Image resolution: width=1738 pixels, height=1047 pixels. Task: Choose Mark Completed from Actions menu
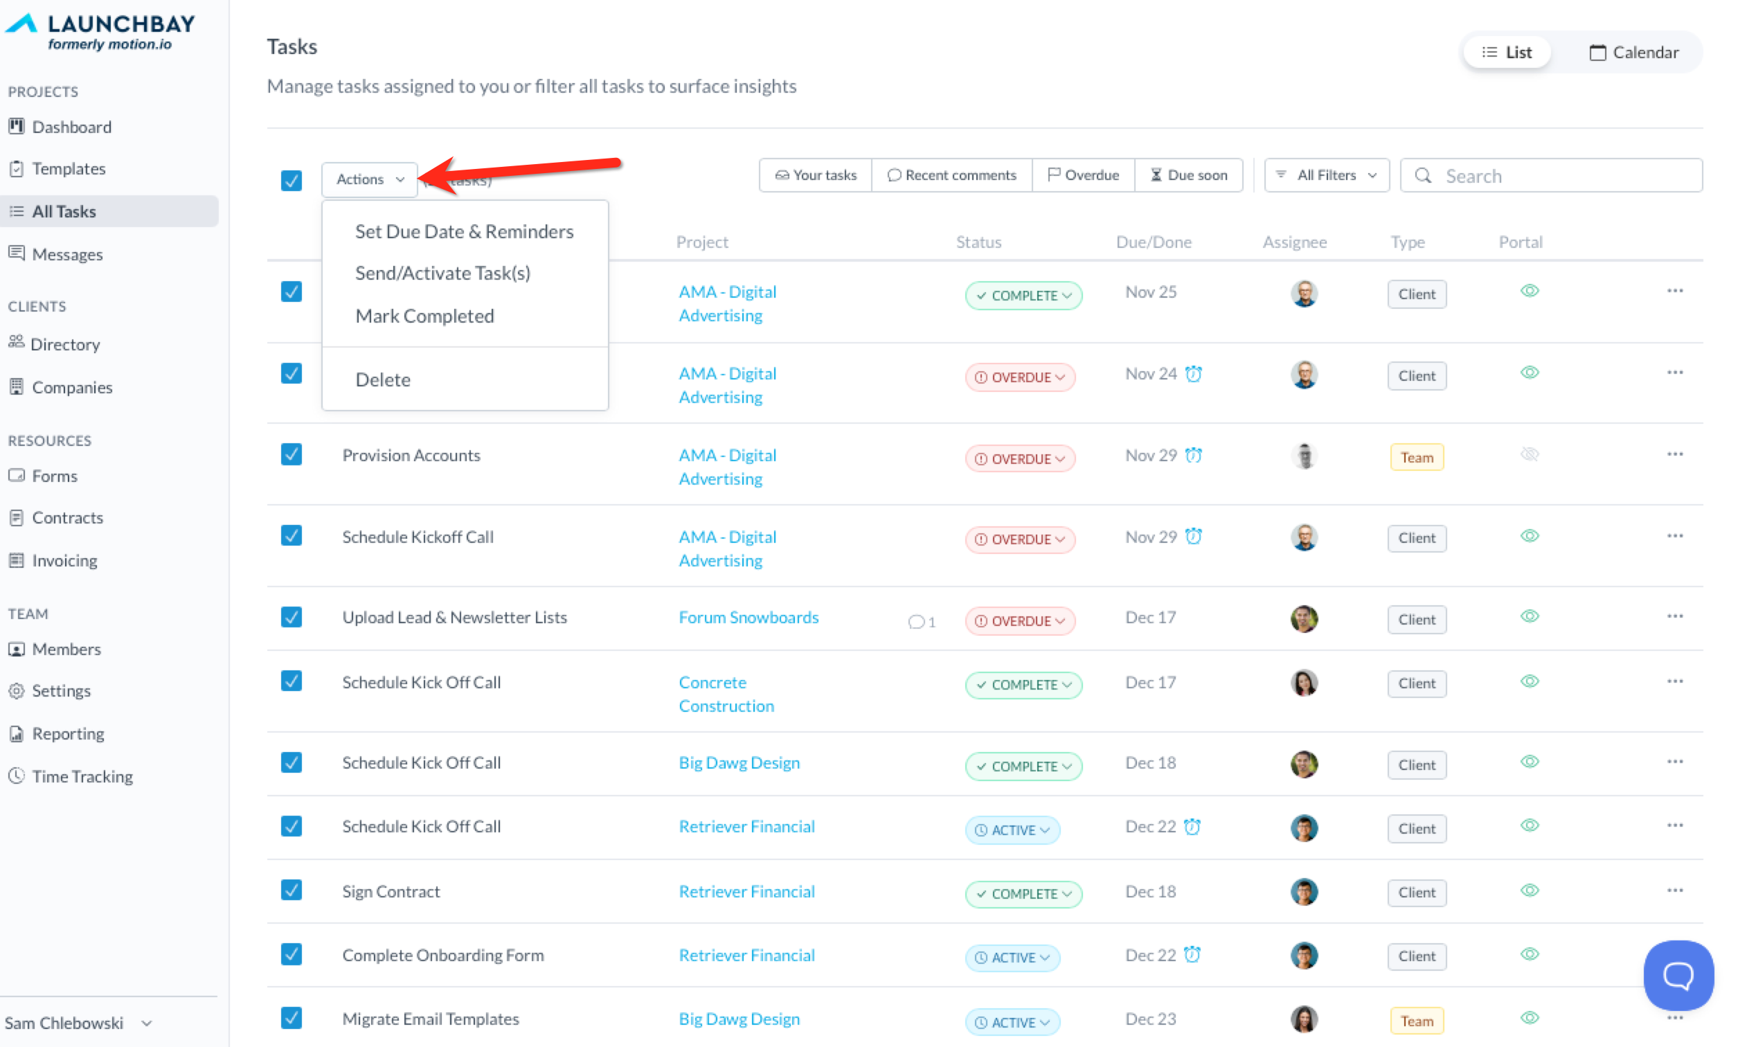pos(424,316)
